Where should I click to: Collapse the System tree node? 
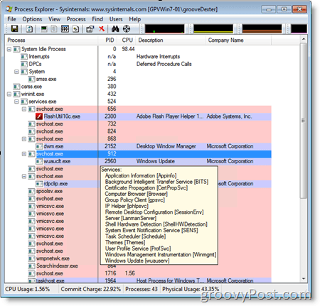click(16, 72)
